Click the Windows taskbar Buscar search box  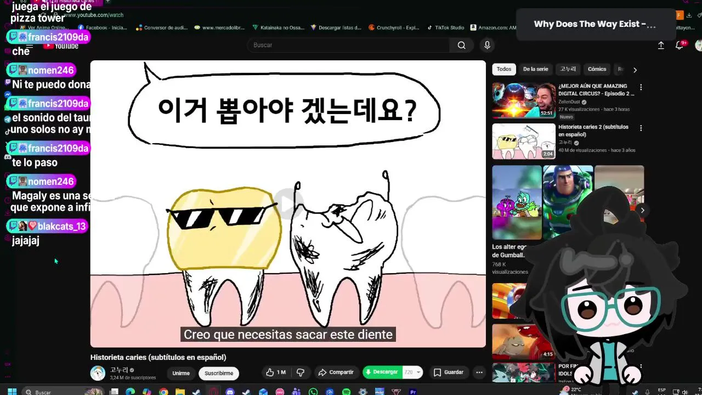pyautogui.click(x=63, y=392)
